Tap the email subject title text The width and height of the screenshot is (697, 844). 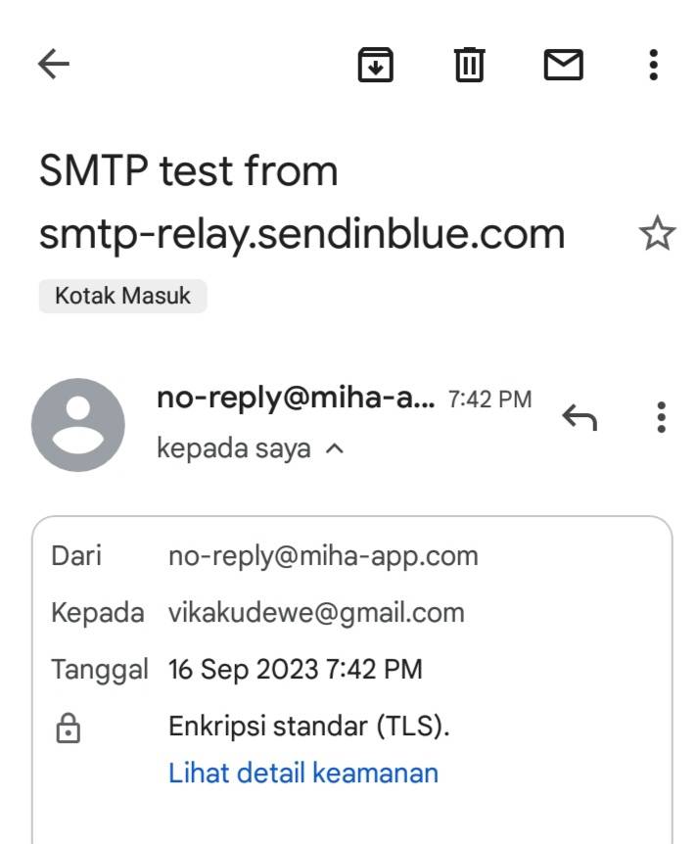tap(302, 203)
